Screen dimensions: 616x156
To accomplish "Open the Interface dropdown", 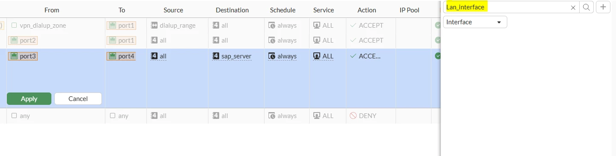I will tap(475, 22).
